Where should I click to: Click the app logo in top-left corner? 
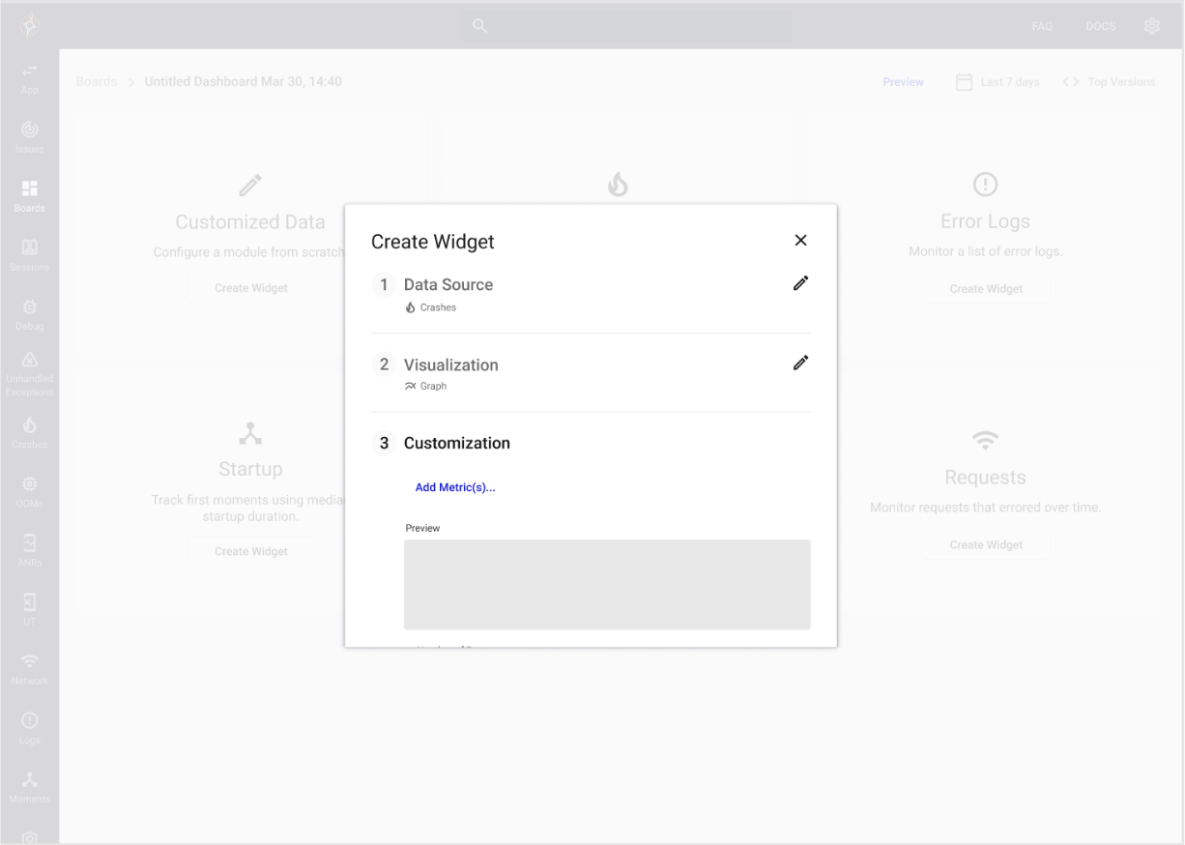click(x=29, y=25)
